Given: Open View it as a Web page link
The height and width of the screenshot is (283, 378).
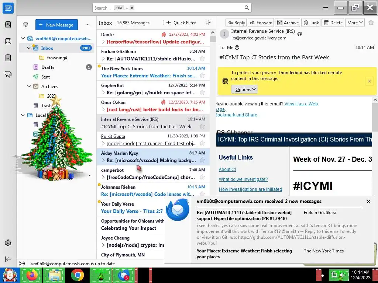Looking at the screenshot, I should tap(301, 104).
